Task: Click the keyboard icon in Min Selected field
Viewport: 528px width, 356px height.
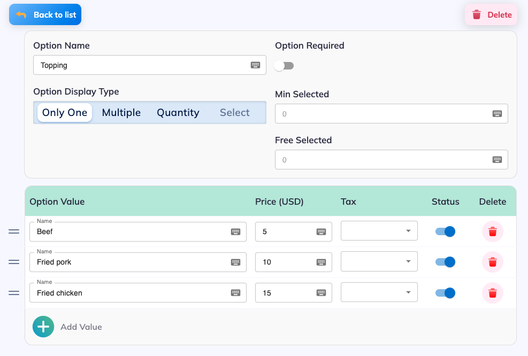Action: [x=497, y=114]
